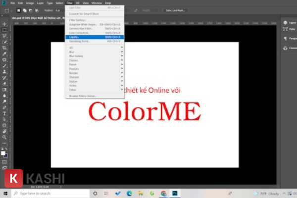The height and width of the screenshot is (198, 297).
Task: Open File Explorer from the taskbar
Action: pos(141,194)
